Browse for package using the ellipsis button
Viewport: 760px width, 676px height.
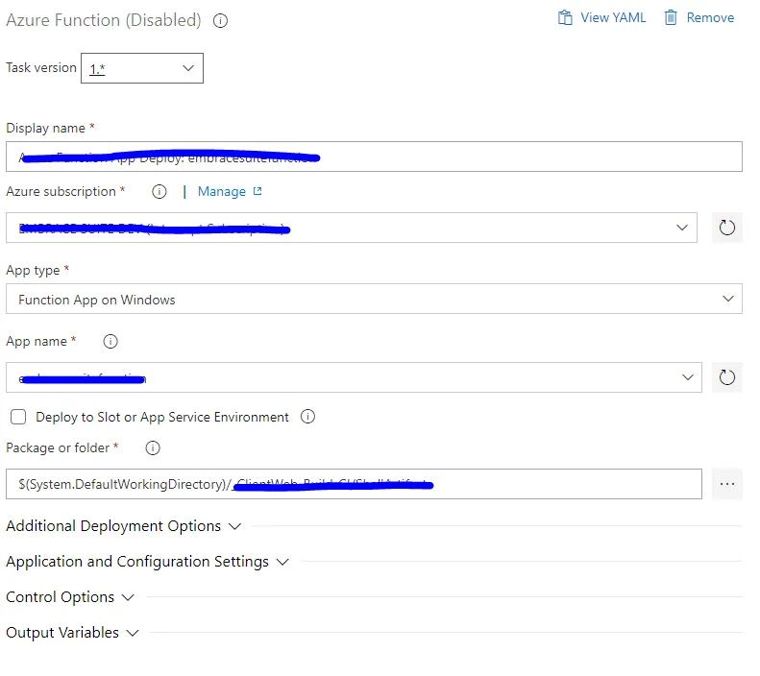(x=727, y=484)
